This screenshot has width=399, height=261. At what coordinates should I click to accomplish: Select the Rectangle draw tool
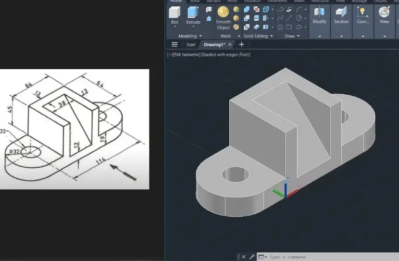pos(289,27)
